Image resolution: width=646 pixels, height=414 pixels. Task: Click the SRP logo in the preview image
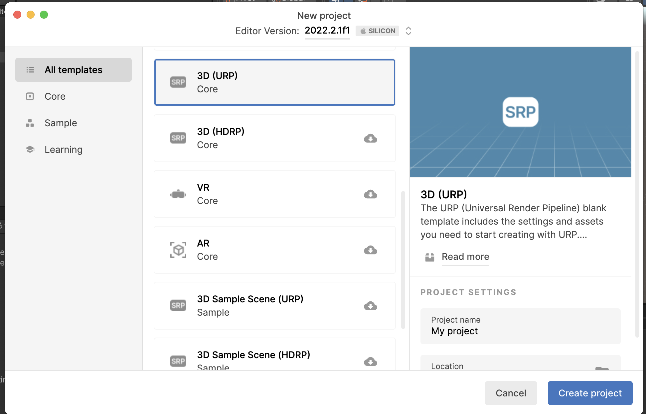point(520,112)
